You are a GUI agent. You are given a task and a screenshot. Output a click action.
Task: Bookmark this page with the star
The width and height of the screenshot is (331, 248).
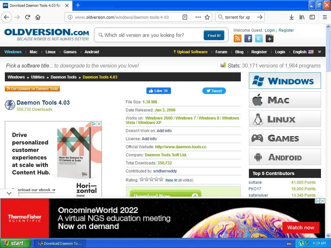207,17
